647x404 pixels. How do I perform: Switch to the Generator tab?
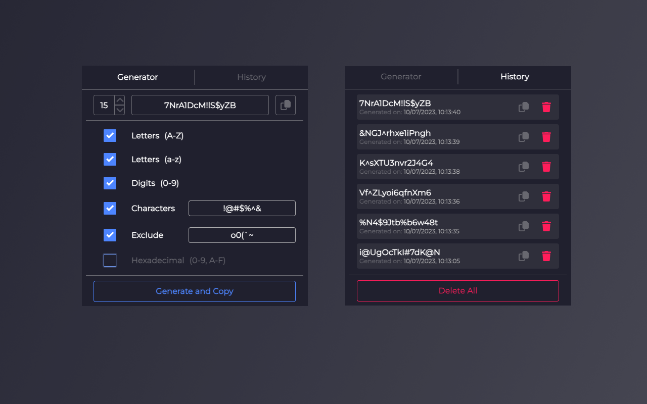pos(401,76)
